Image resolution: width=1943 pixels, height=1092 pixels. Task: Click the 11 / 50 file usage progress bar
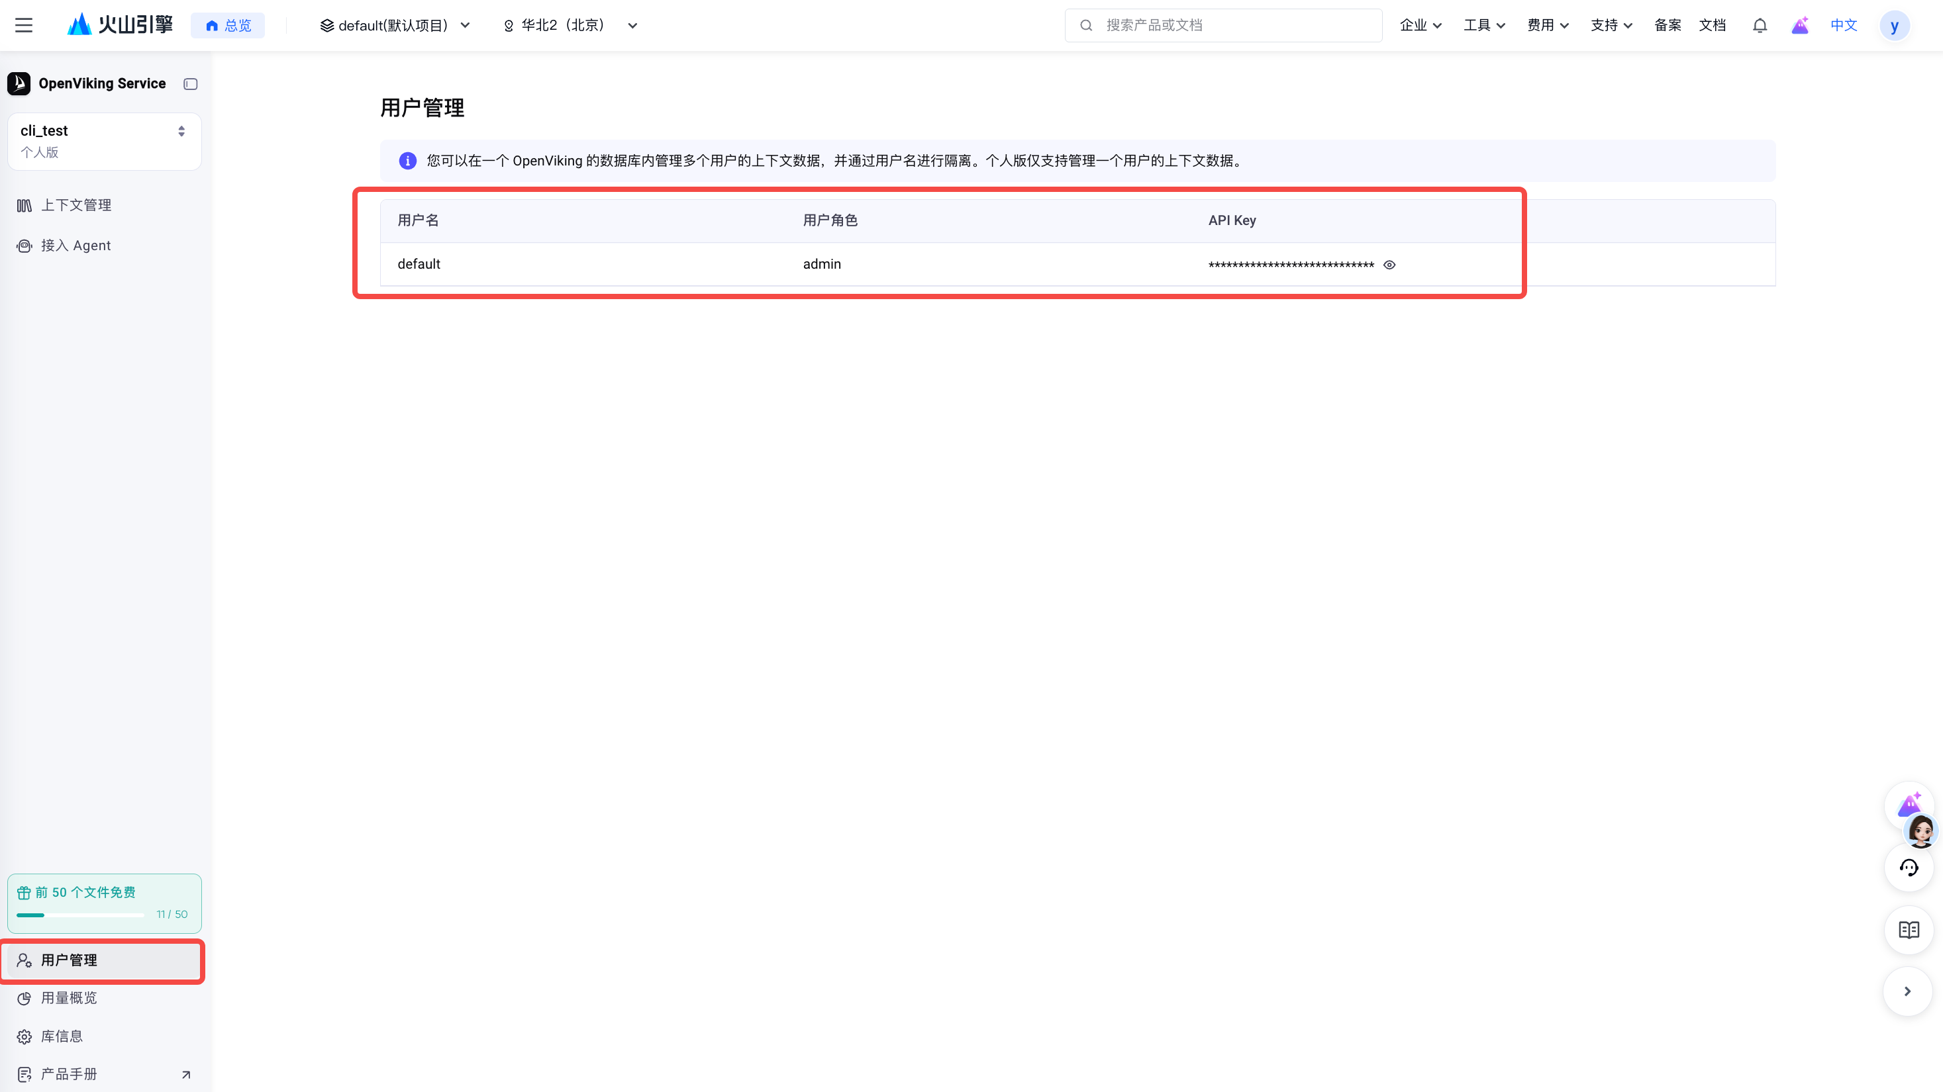click(x=81, y=915)
